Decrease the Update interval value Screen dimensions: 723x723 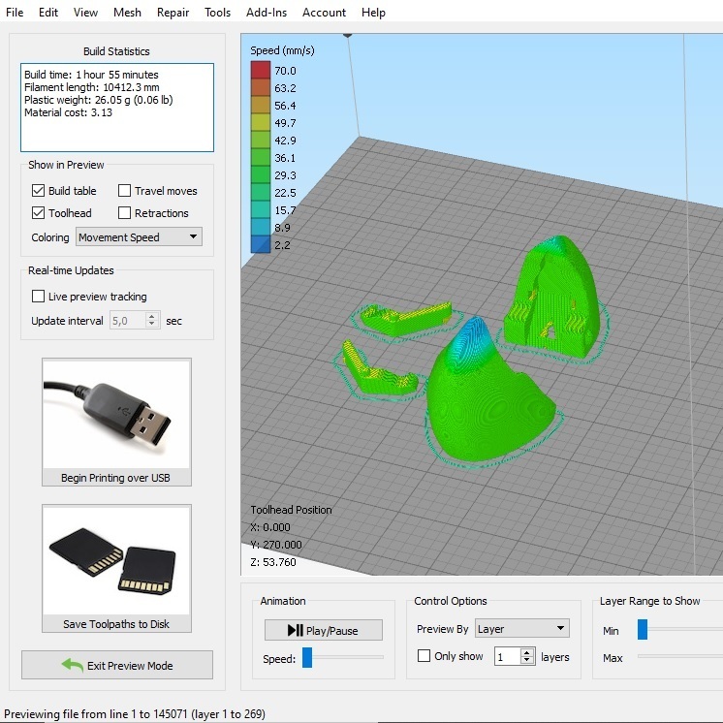pyautogui.click(x=152, y=324)
